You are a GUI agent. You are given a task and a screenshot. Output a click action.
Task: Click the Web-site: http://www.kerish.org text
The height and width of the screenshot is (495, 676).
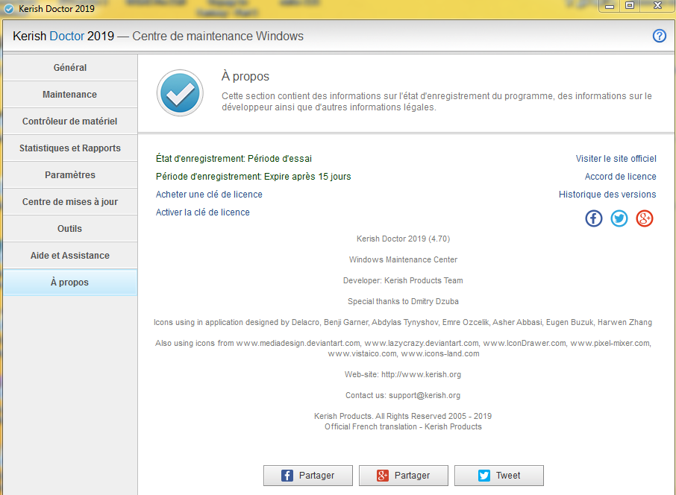[403, 374]
